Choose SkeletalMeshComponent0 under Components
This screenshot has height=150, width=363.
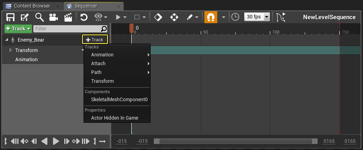(117, 100)
